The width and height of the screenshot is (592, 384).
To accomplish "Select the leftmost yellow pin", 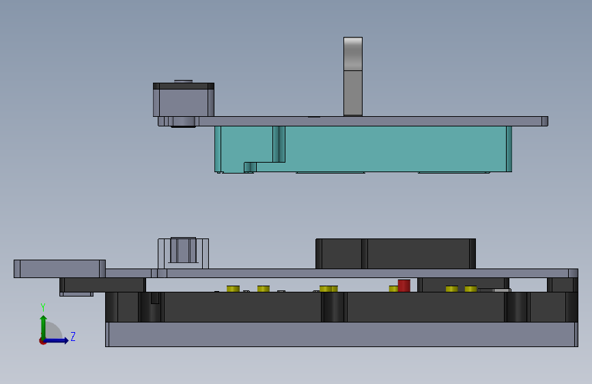I will 234,289.
